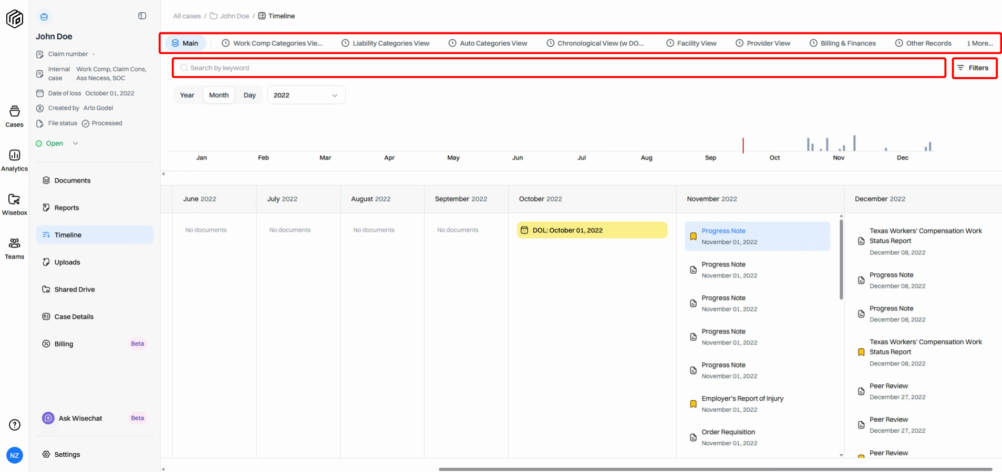This screenshot has width=1002, height=472.
Task: Click the document icon beside Order Requisition
Action: 693,437
